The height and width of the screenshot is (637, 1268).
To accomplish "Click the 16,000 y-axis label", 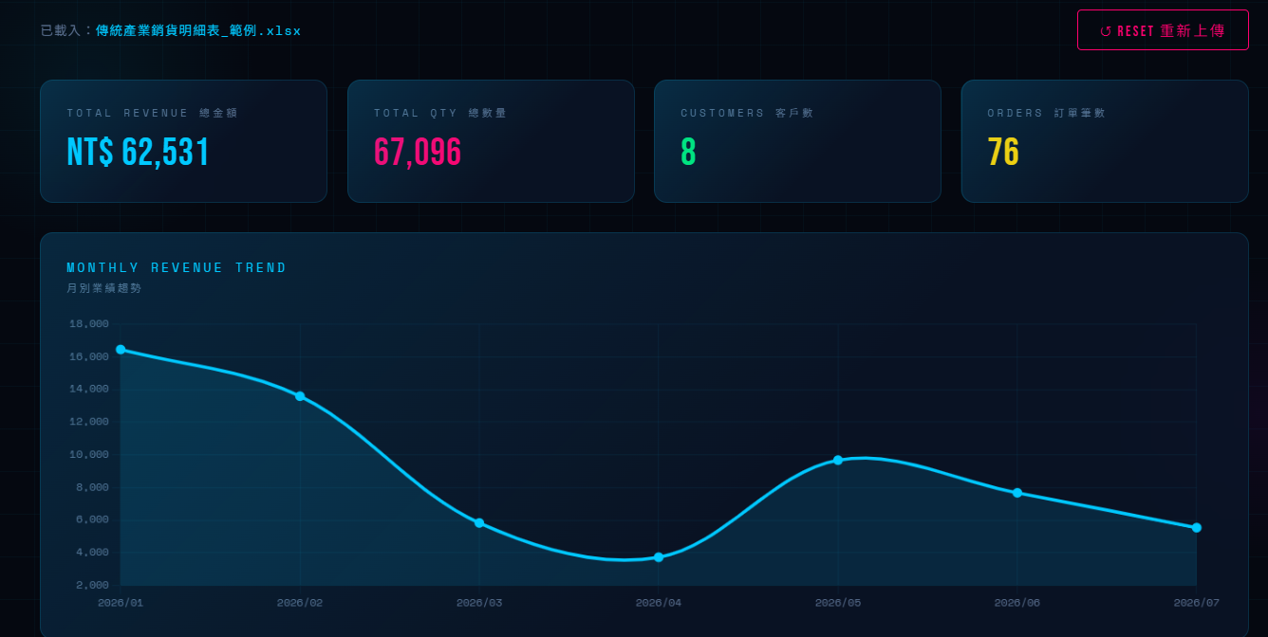I will pos(89,356).
